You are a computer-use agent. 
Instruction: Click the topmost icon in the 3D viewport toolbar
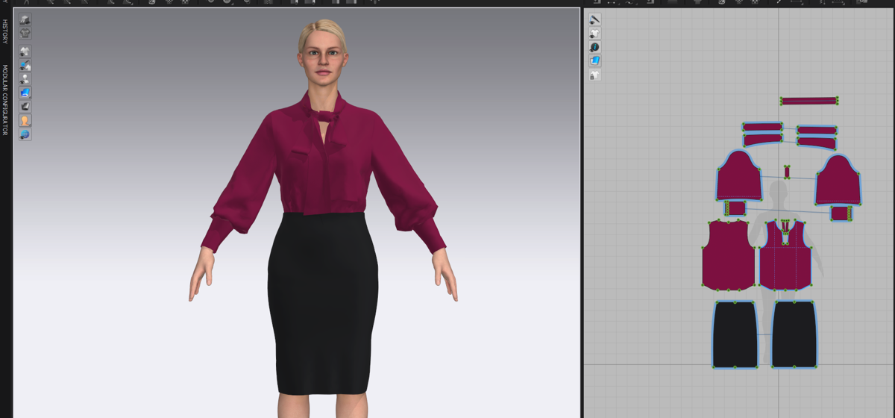pyautogui.click(x=25, y=19)
